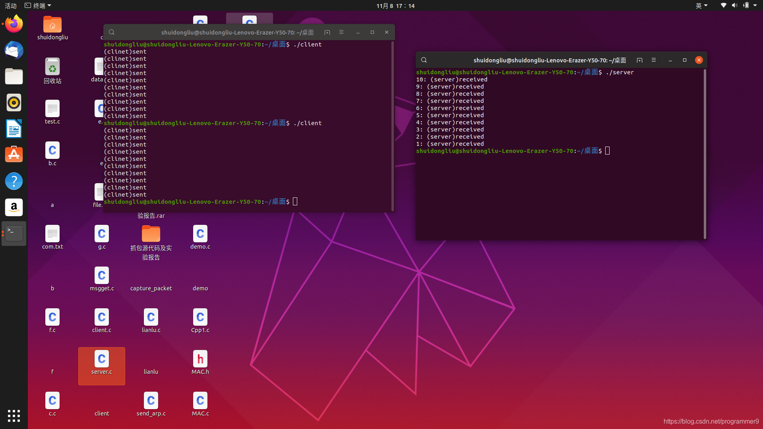Open the Activities overview
Screen dimensions: 763x429
tap(11, 6)
